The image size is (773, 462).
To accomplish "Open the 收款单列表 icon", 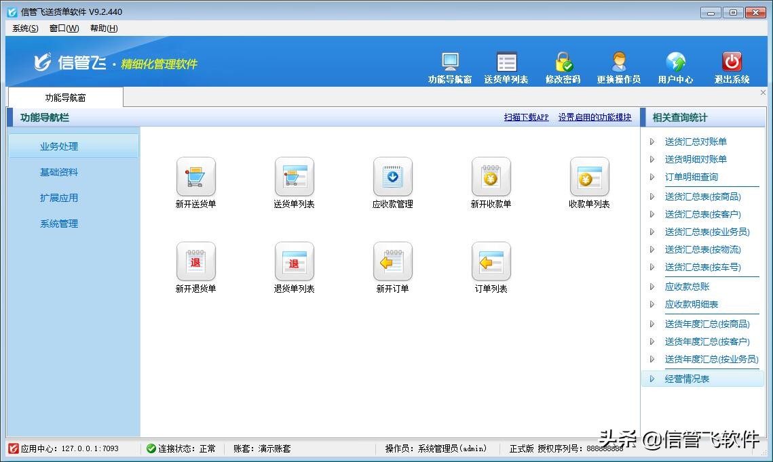I will (589, 177).
